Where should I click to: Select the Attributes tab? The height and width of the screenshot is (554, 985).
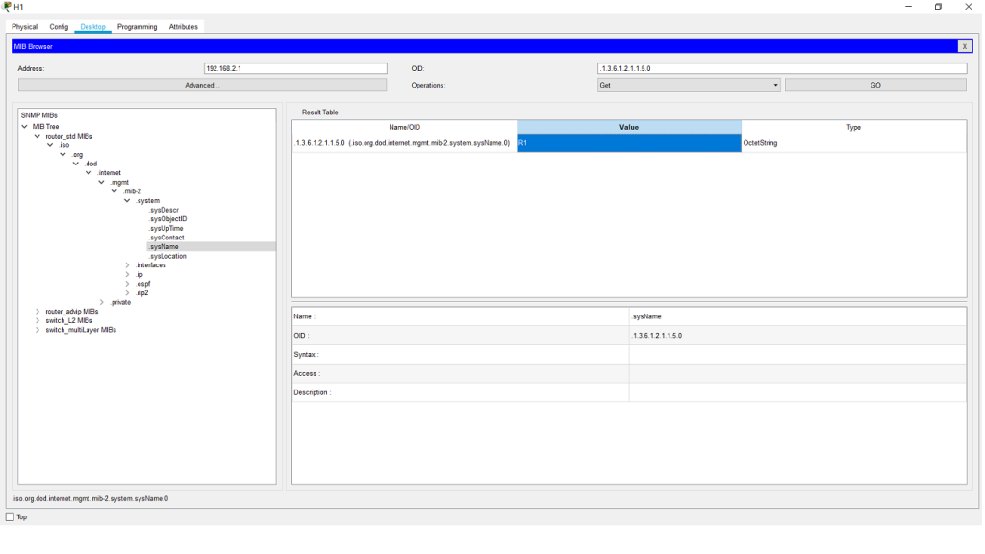(183, 27)
